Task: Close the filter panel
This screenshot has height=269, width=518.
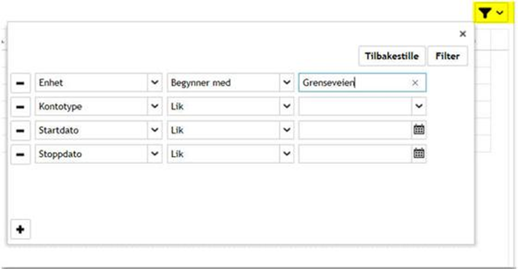Action: [463, 34]
